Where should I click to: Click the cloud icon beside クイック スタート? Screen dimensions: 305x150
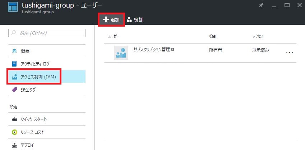click(x=15, y=119)
